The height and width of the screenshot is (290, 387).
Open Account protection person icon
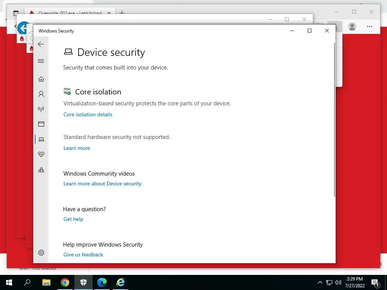point(41,94)
